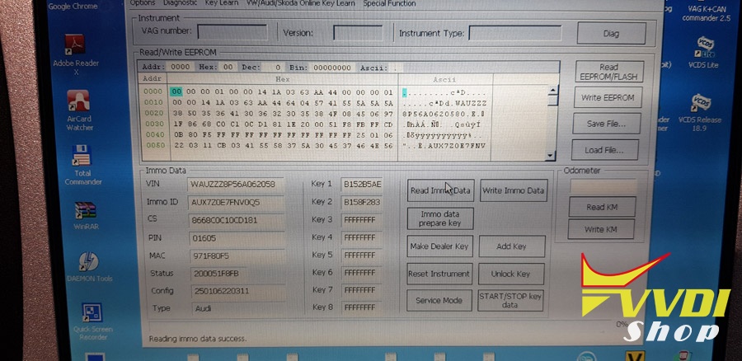
Task: Click the Addr value 0000 field
Action: pos(180,67)
